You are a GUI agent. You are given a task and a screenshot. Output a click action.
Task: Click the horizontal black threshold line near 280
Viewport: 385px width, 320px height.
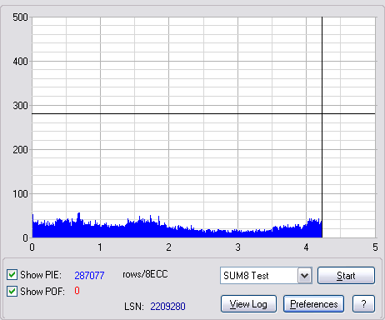click(203, 114)
